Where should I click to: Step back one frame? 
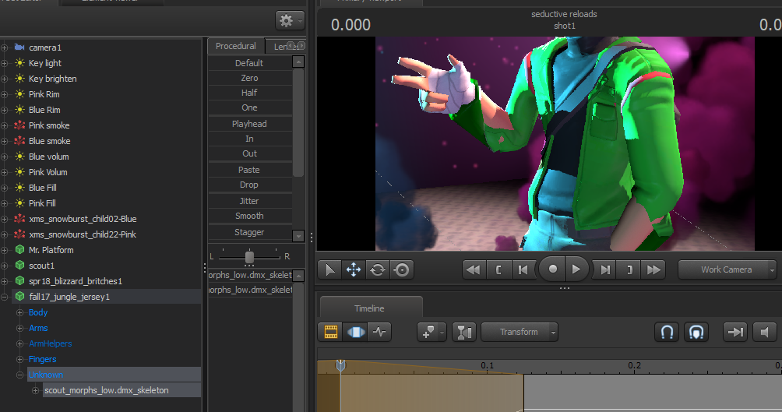pos(523,269)
